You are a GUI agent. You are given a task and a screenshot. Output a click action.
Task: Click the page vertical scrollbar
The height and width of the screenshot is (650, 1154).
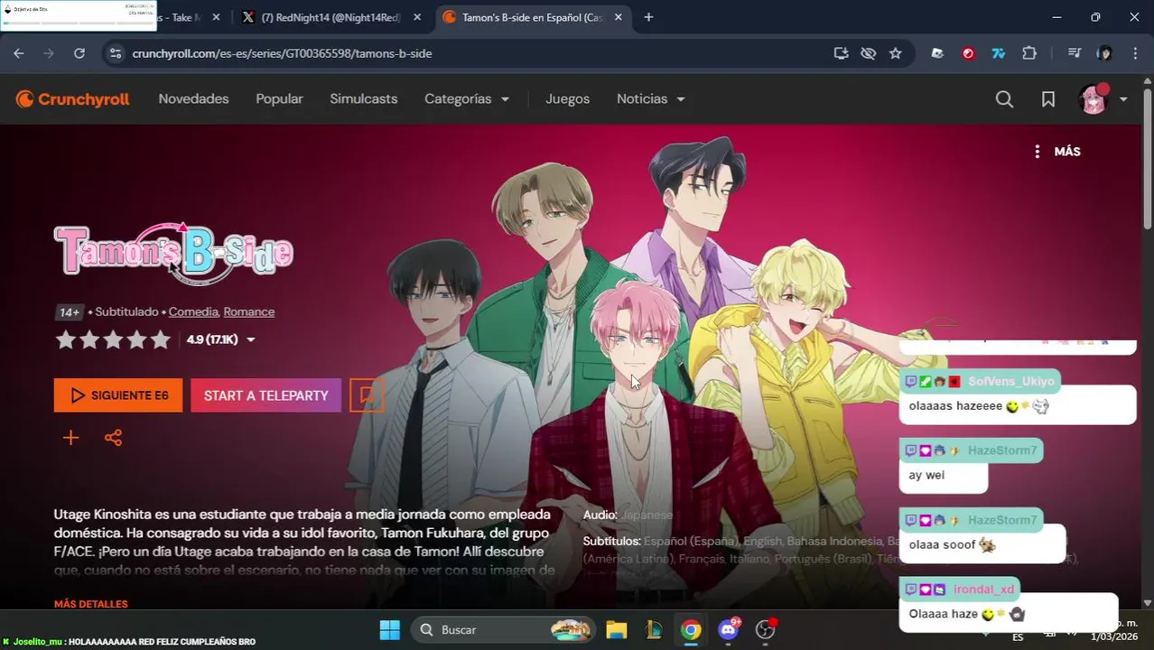[1148, 158]
